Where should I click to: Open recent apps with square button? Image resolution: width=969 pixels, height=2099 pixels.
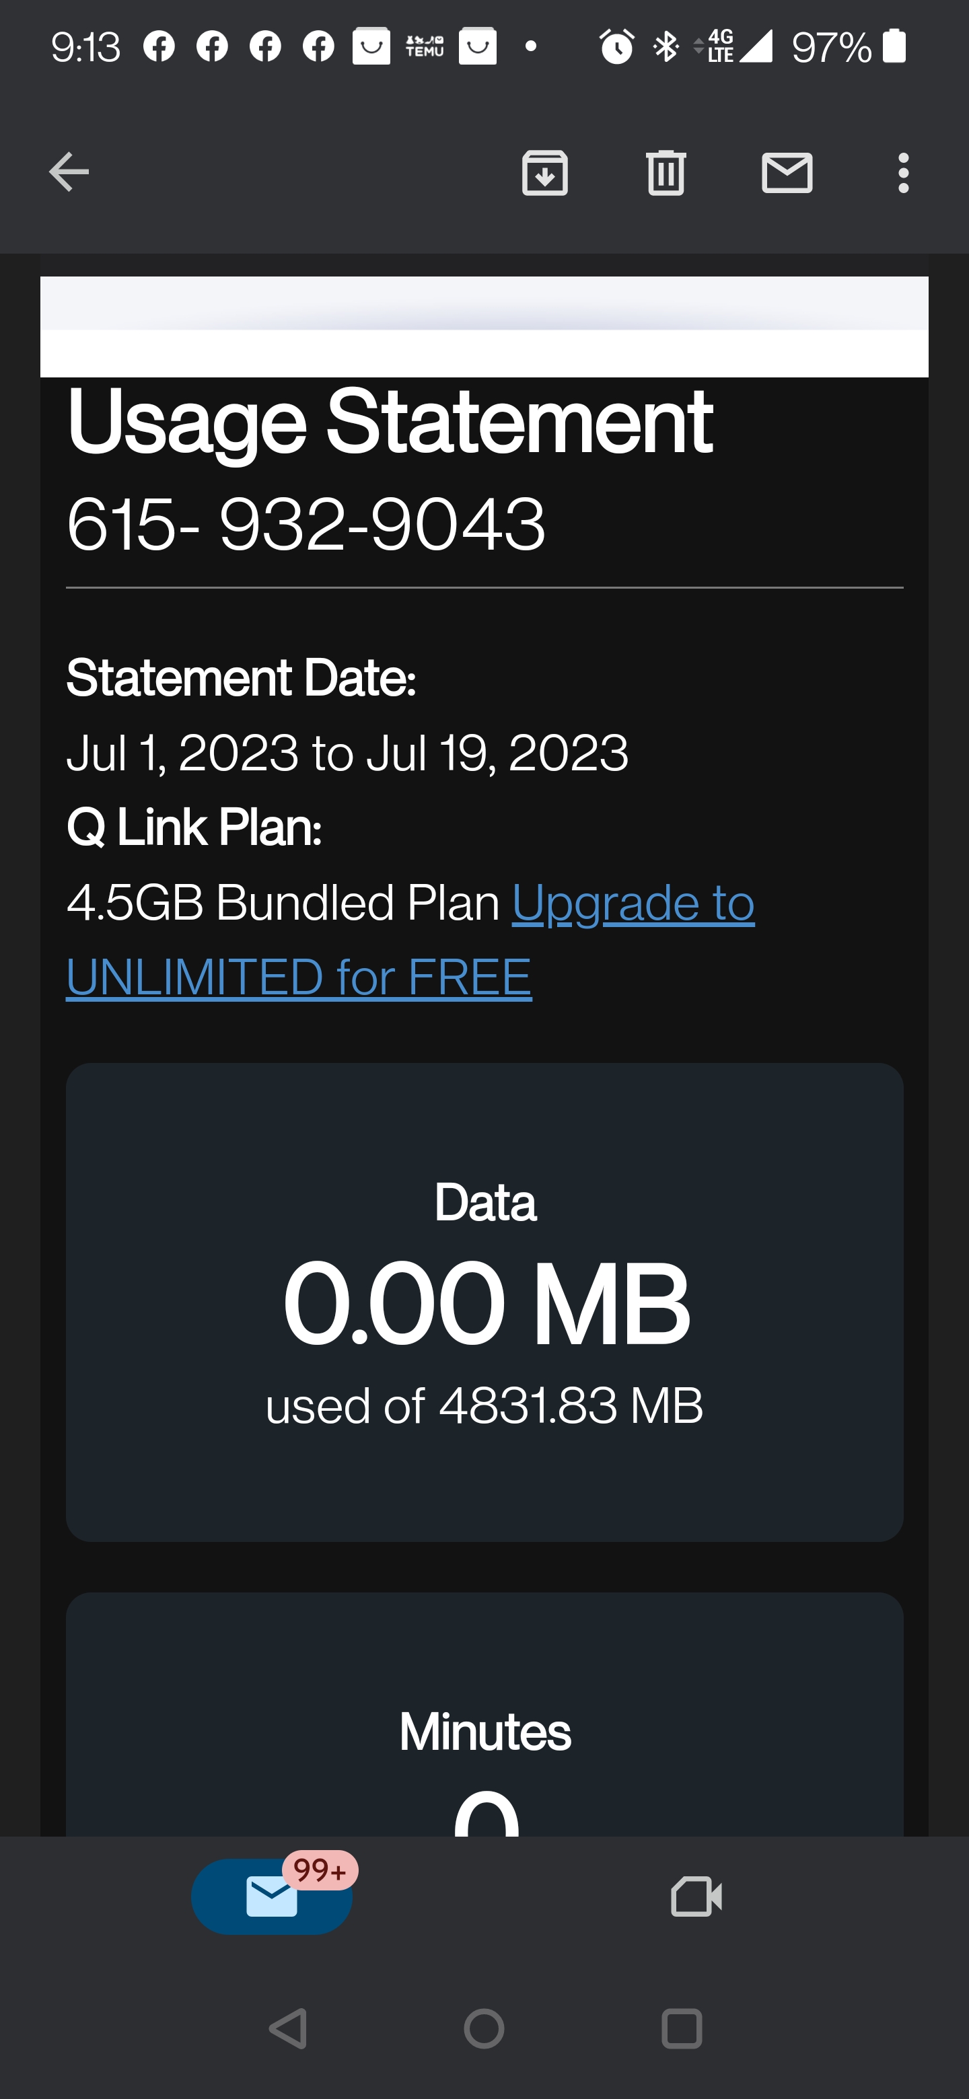coord(681,2028)
